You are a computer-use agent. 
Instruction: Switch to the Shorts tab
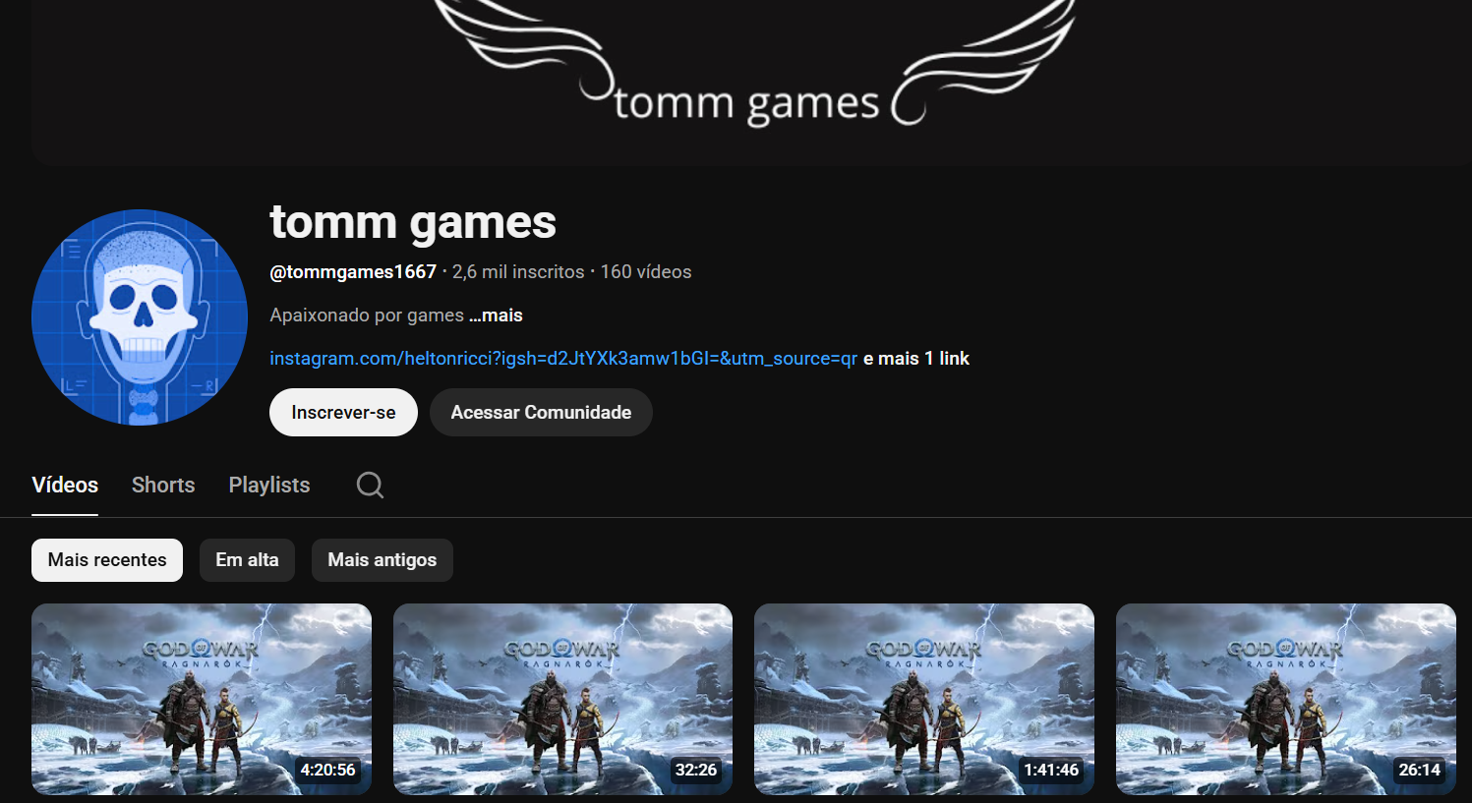(163, 485)
